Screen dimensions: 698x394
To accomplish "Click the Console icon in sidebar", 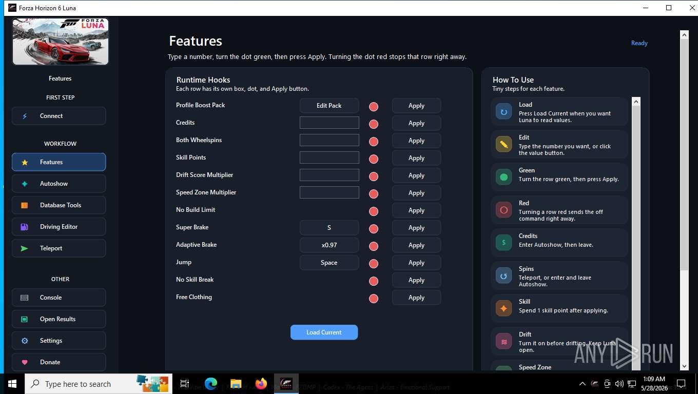I will coord(25,298).
